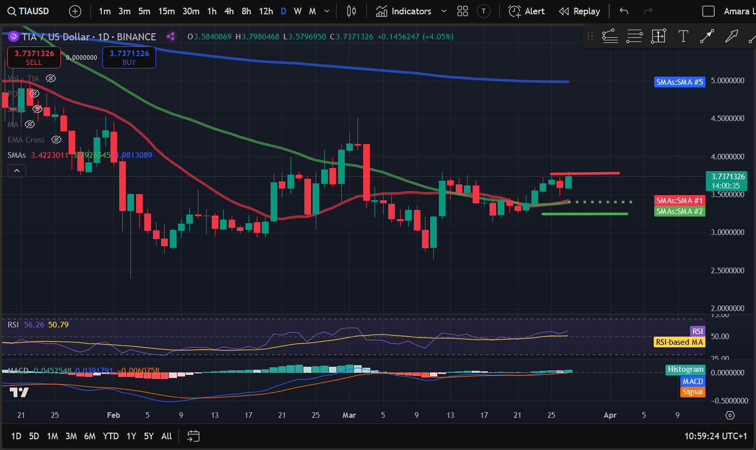756x450 pixels.
Task: Toggle eye icon on hidden SMAs
Action: click(37, 109)
